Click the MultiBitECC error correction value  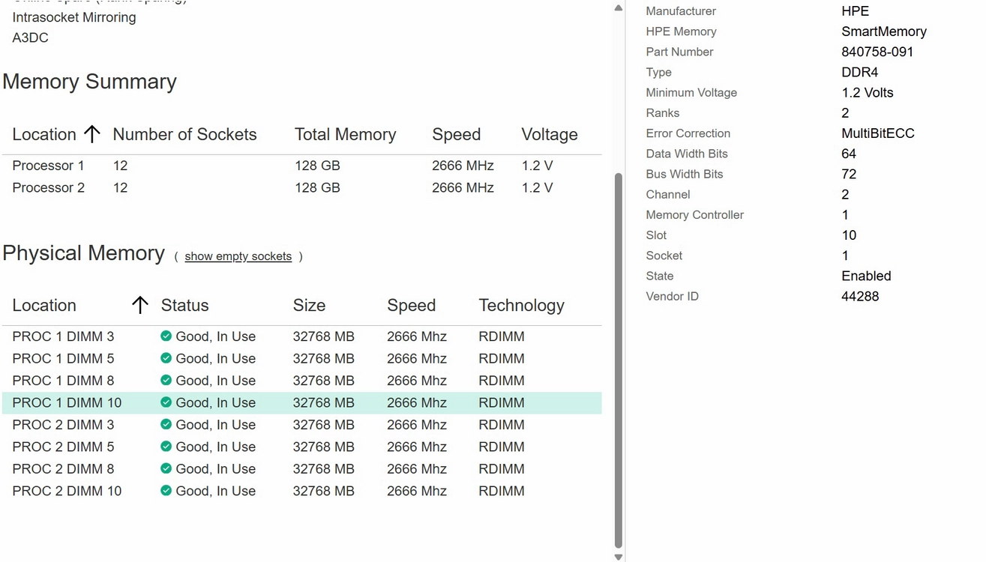point(878,133)
